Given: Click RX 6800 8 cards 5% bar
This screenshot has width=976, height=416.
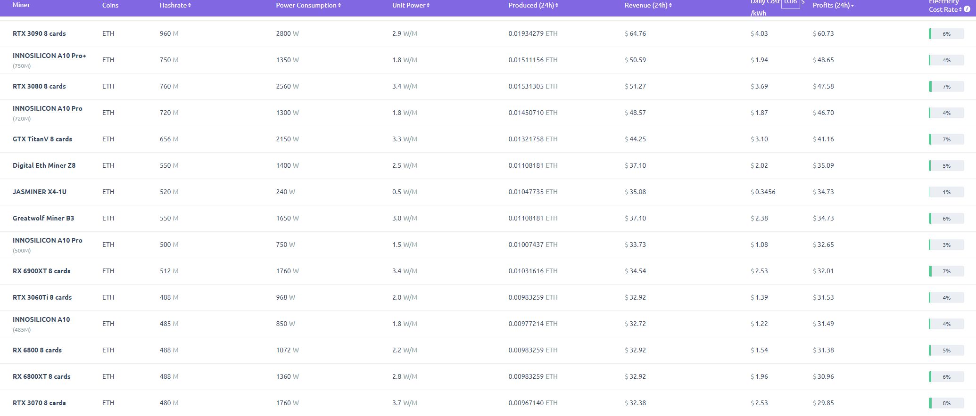Looking at the screenshot, I should click(946, 351).
